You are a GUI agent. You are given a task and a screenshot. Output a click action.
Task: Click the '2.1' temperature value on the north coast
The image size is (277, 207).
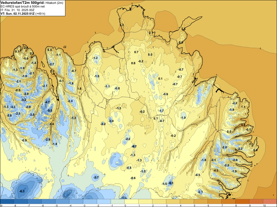151,33
